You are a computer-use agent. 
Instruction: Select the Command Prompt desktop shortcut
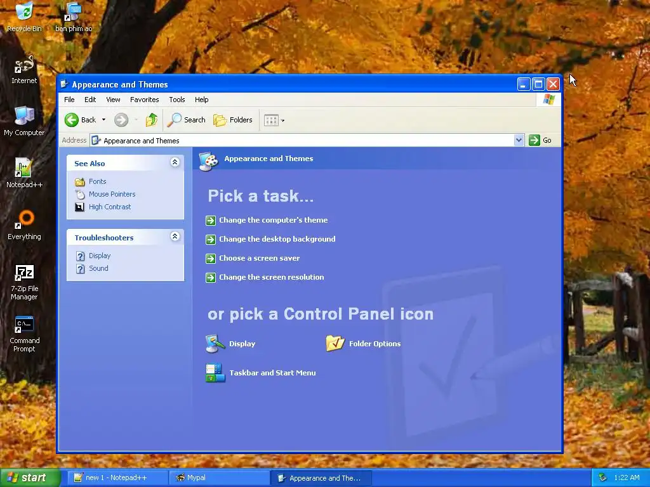coord(24,334)
